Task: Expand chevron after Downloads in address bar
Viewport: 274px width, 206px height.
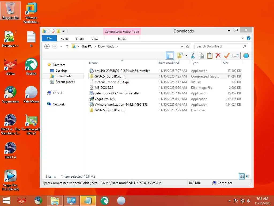Action: 117,46
